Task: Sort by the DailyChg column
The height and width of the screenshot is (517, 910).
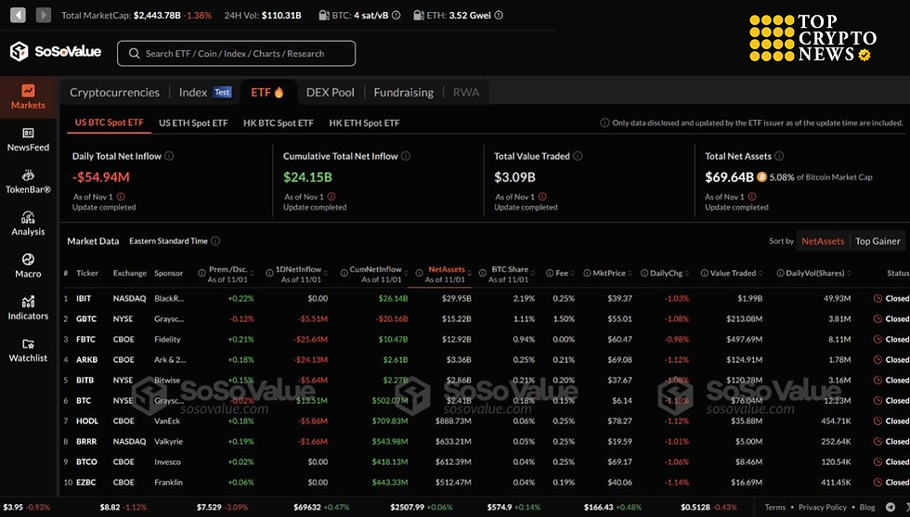Action: 667,273
